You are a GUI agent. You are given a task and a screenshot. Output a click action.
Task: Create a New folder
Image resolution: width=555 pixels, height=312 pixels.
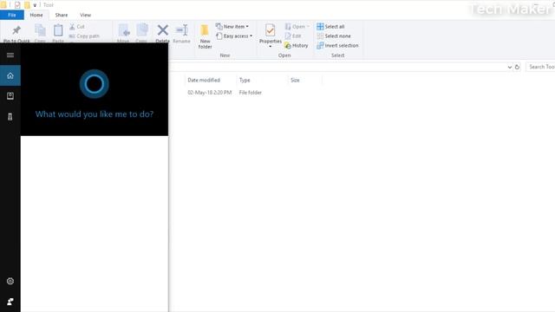point(205,36)
